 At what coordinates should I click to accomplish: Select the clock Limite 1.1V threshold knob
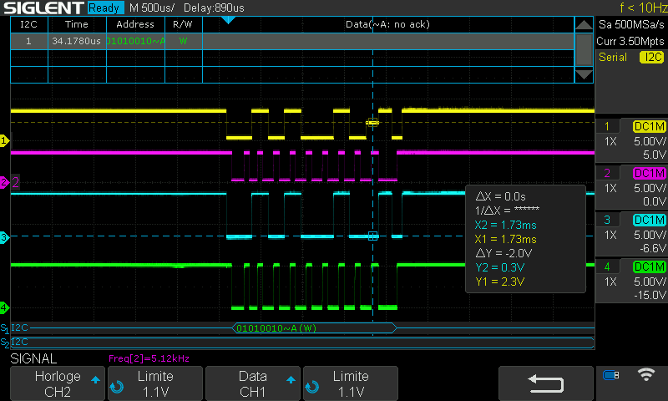155,383
